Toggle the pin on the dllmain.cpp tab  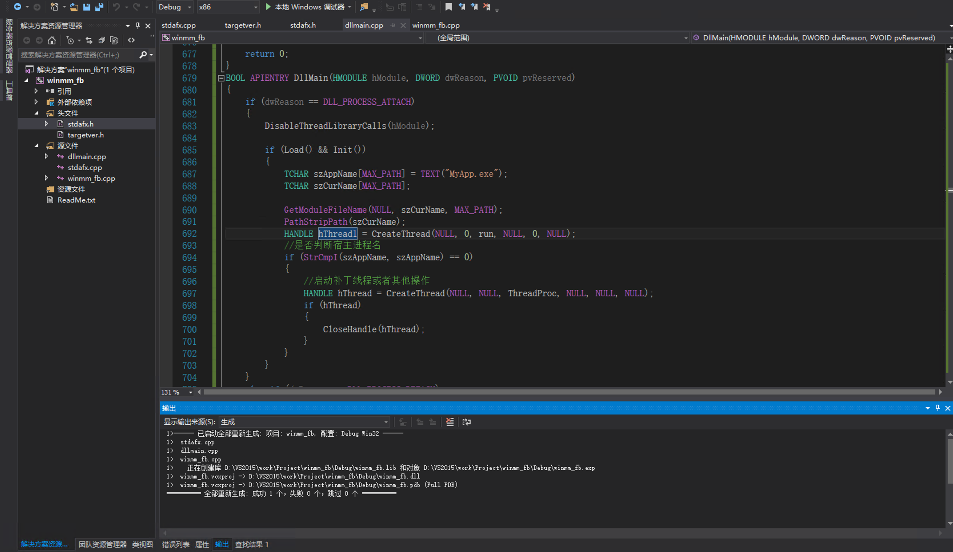(x=393, y=25)
